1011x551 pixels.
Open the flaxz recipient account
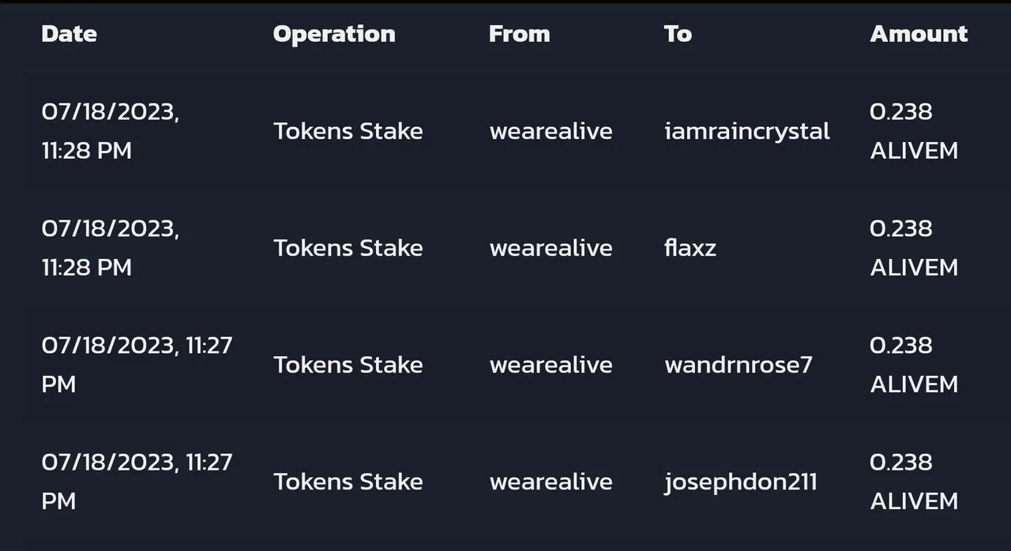pos(690,248)
